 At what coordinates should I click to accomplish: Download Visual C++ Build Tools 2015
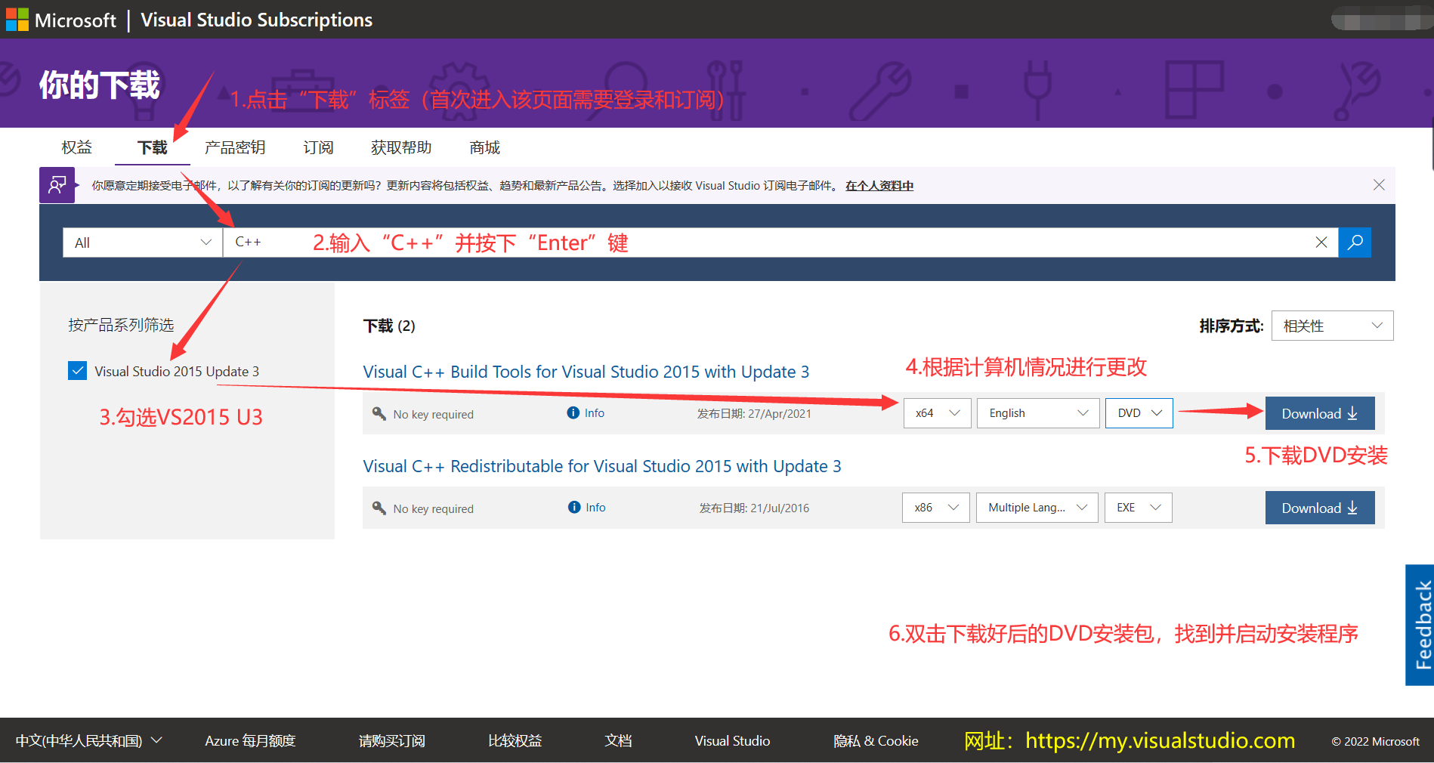1320,413
